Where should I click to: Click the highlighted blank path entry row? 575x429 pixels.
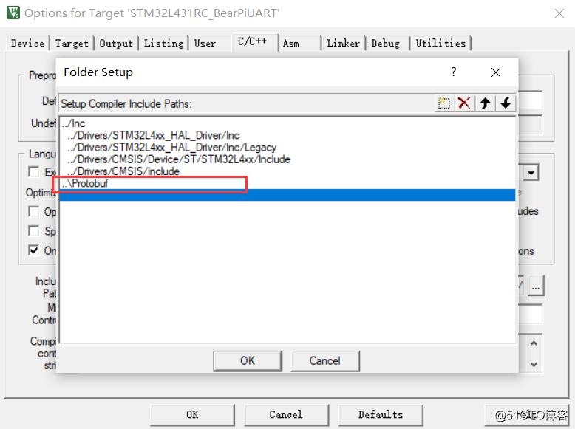(287, 195)
